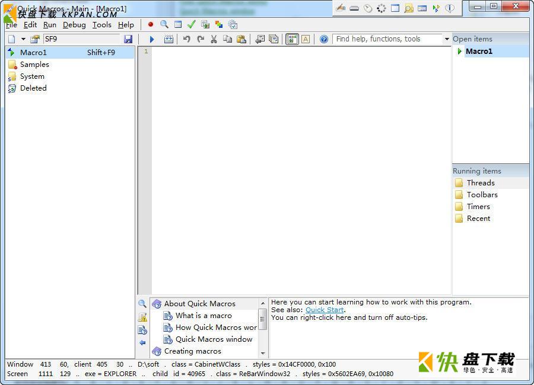The image size is (534, 385).
Task: Save the macro with the floppy disk icon
Action: tap(128, 39)
